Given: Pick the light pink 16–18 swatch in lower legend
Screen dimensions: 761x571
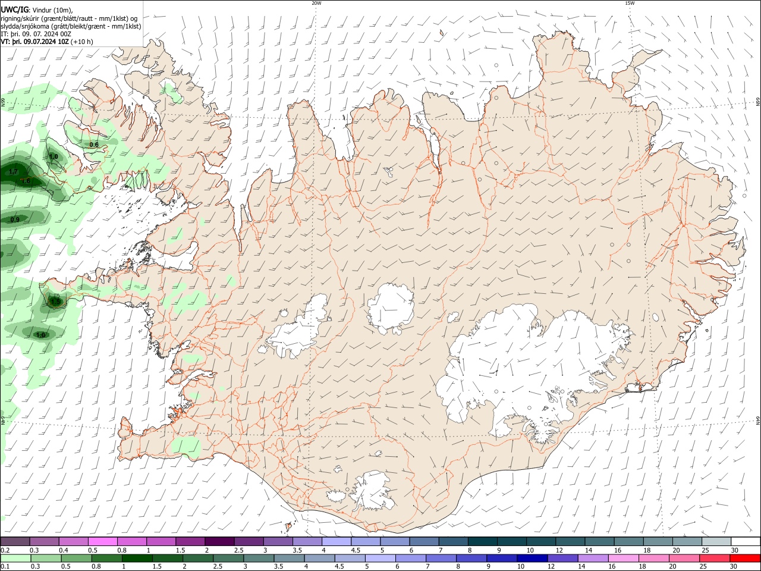Looking at the screenshot, I should click(x=622, y=558).
